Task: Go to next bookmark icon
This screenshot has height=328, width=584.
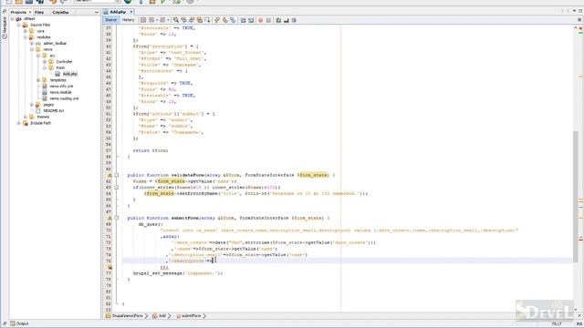Action: tap(225, 20)
